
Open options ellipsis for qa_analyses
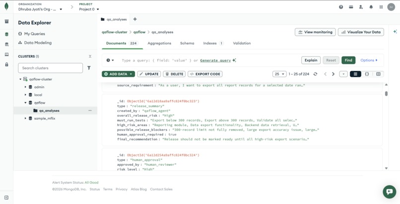click(90, 111)
